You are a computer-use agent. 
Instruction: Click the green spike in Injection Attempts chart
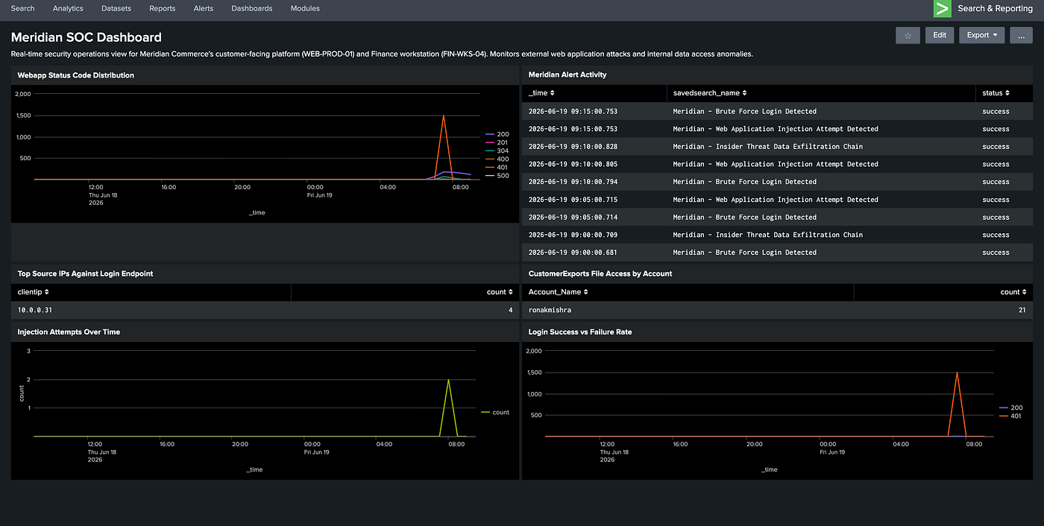pos(448,381)
